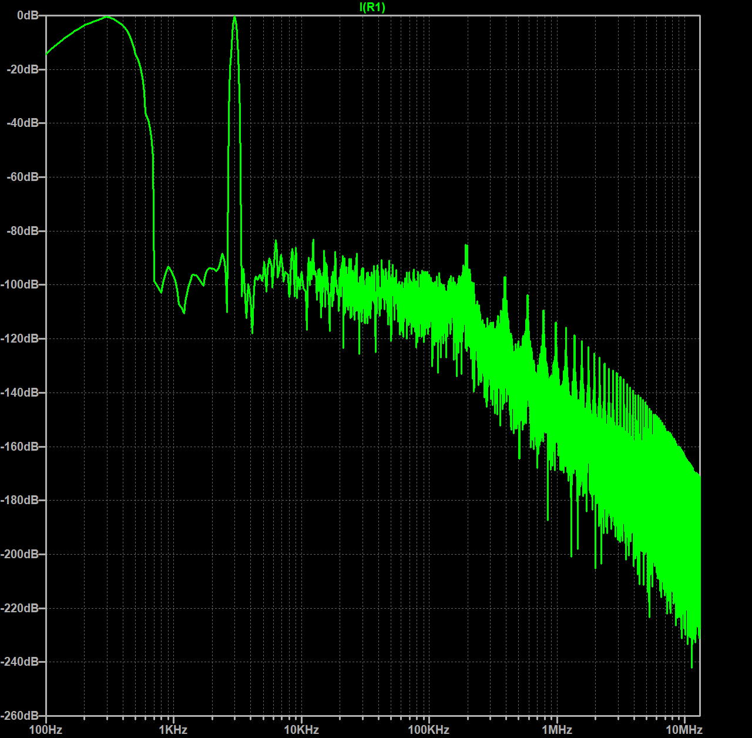Click the -180dB axis label
The image size is (752, 738).
coord(20,500)
